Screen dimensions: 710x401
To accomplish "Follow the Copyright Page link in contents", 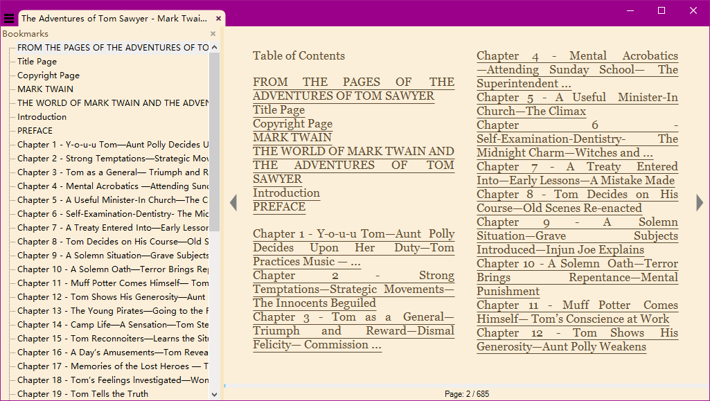I will [x=292, y=124].
